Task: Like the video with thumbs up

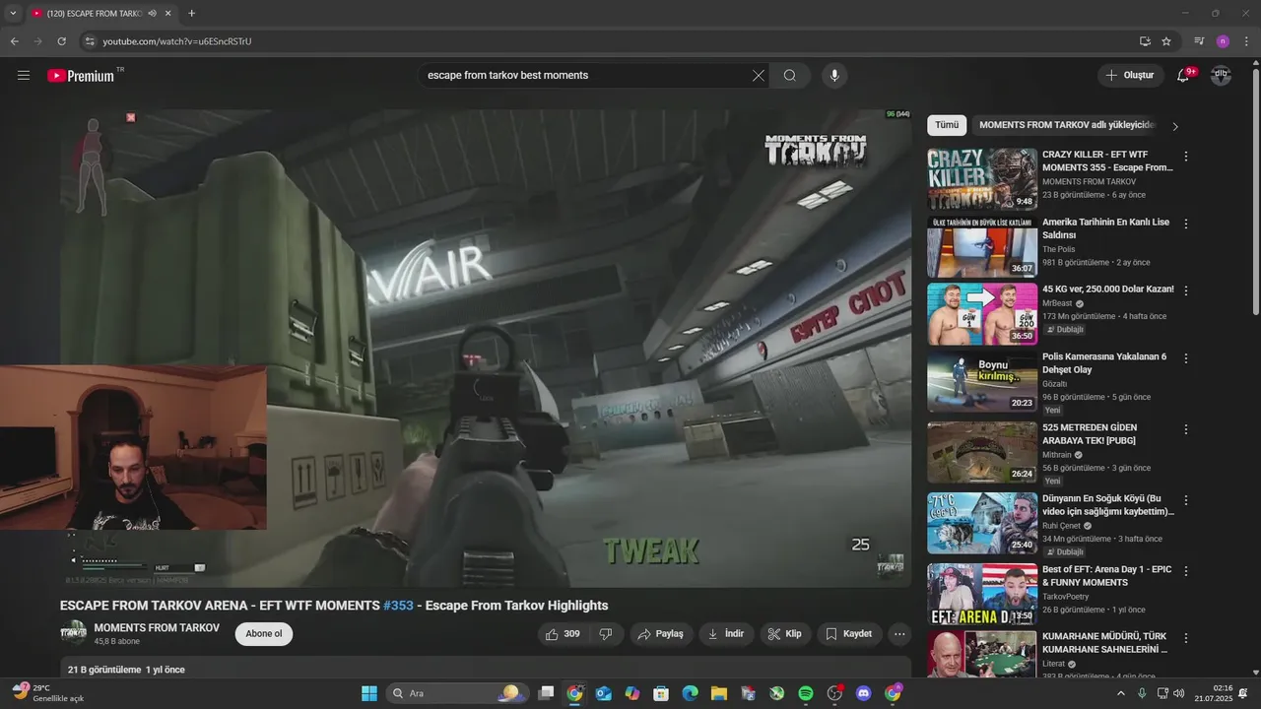Action: (564, 634)
